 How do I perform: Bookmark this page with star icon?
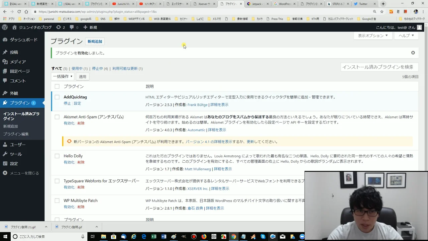click(382, 11)
